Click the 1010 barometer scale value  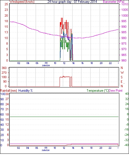[x=125, y=4]
